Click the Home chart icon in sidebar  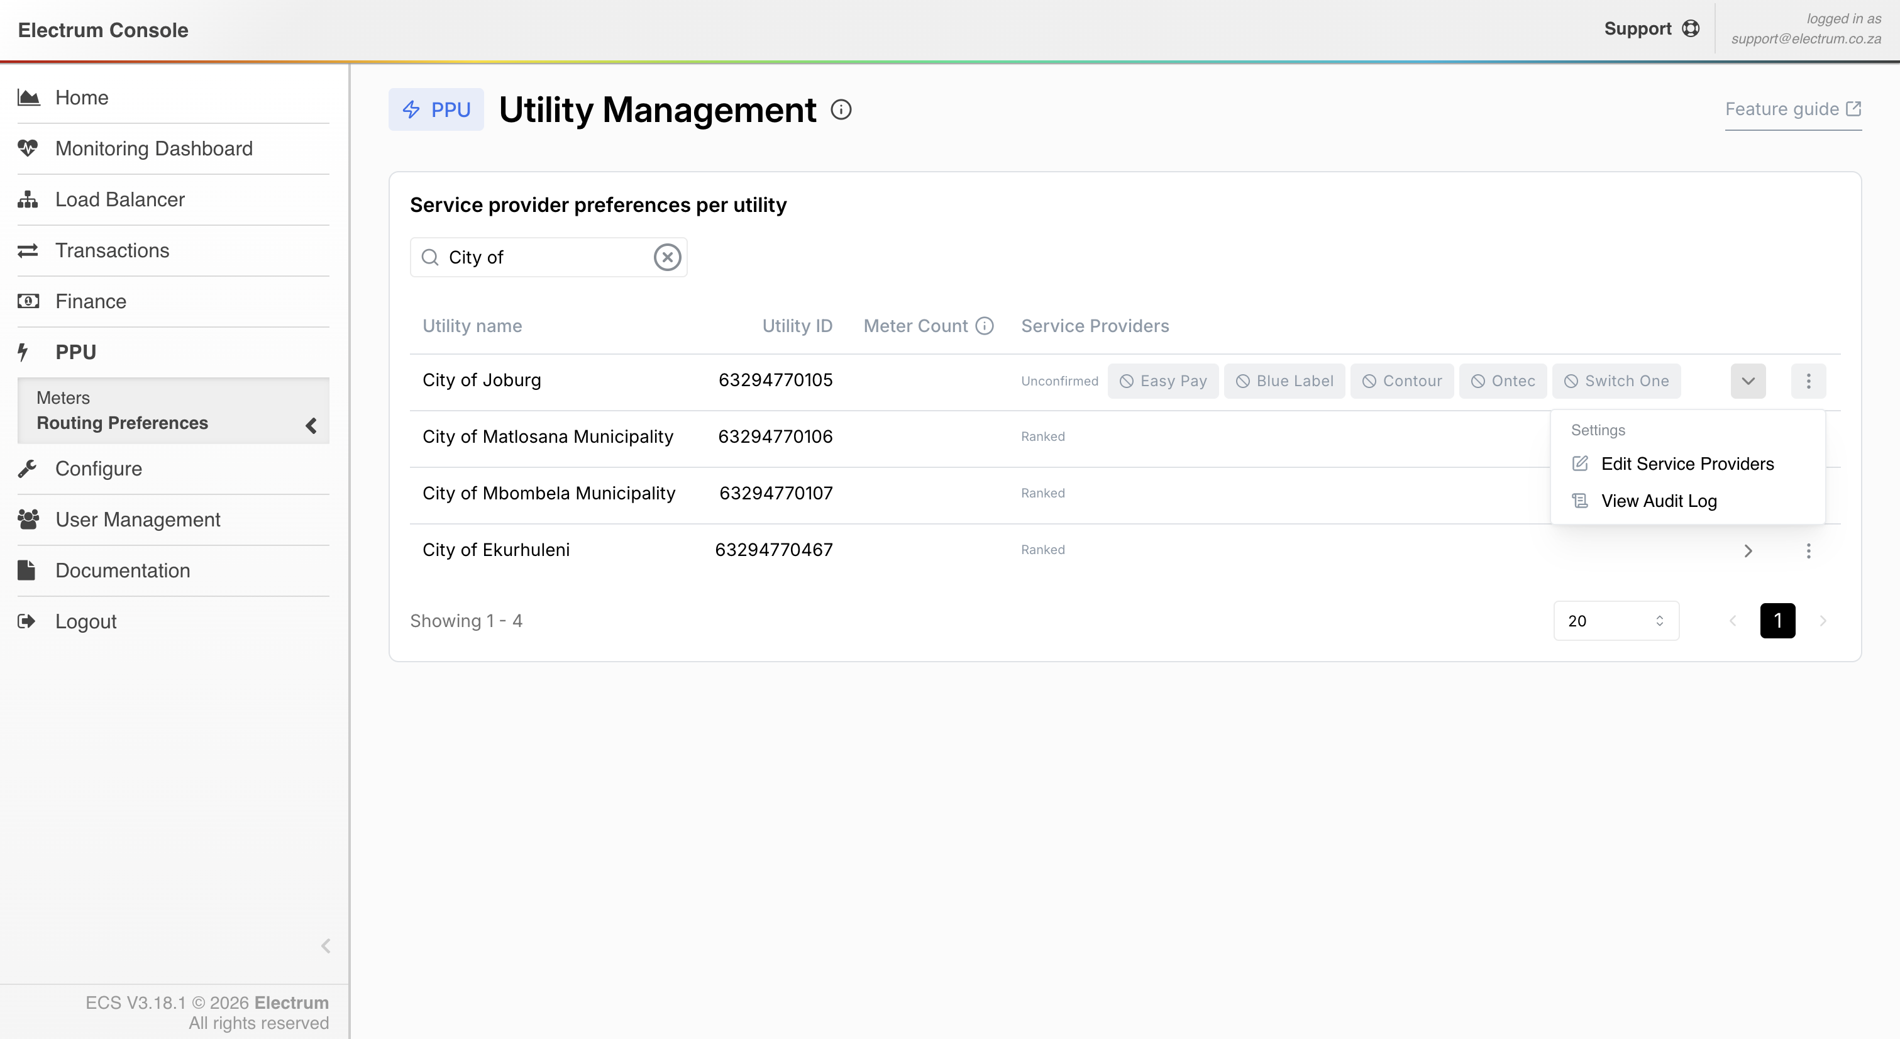28,97
